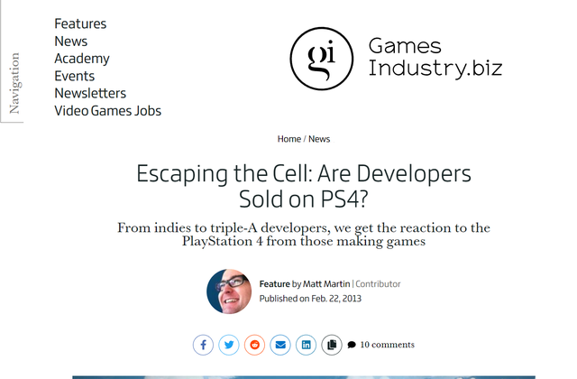
Task: Share article on Reddit
Action: coord(254,345)
